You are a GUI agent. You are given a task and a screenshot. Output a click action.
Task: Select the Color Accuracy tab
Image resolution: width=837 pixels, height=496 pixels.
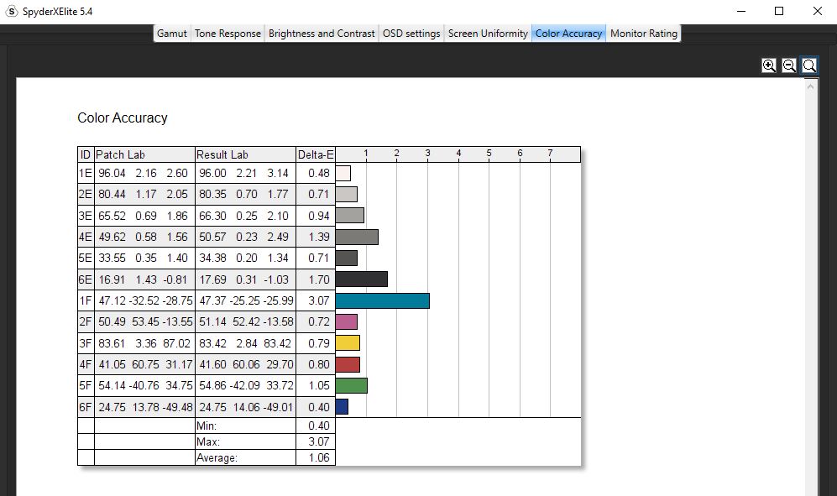click(568, 34)
